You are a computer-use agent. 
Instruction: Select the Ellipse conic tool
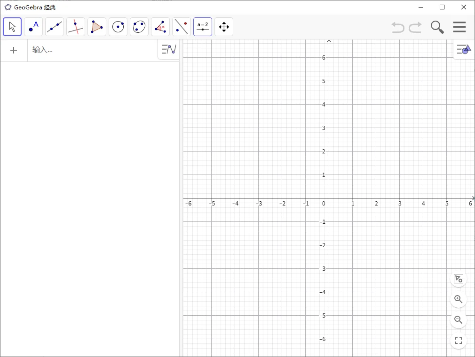[x=139, y=27]
